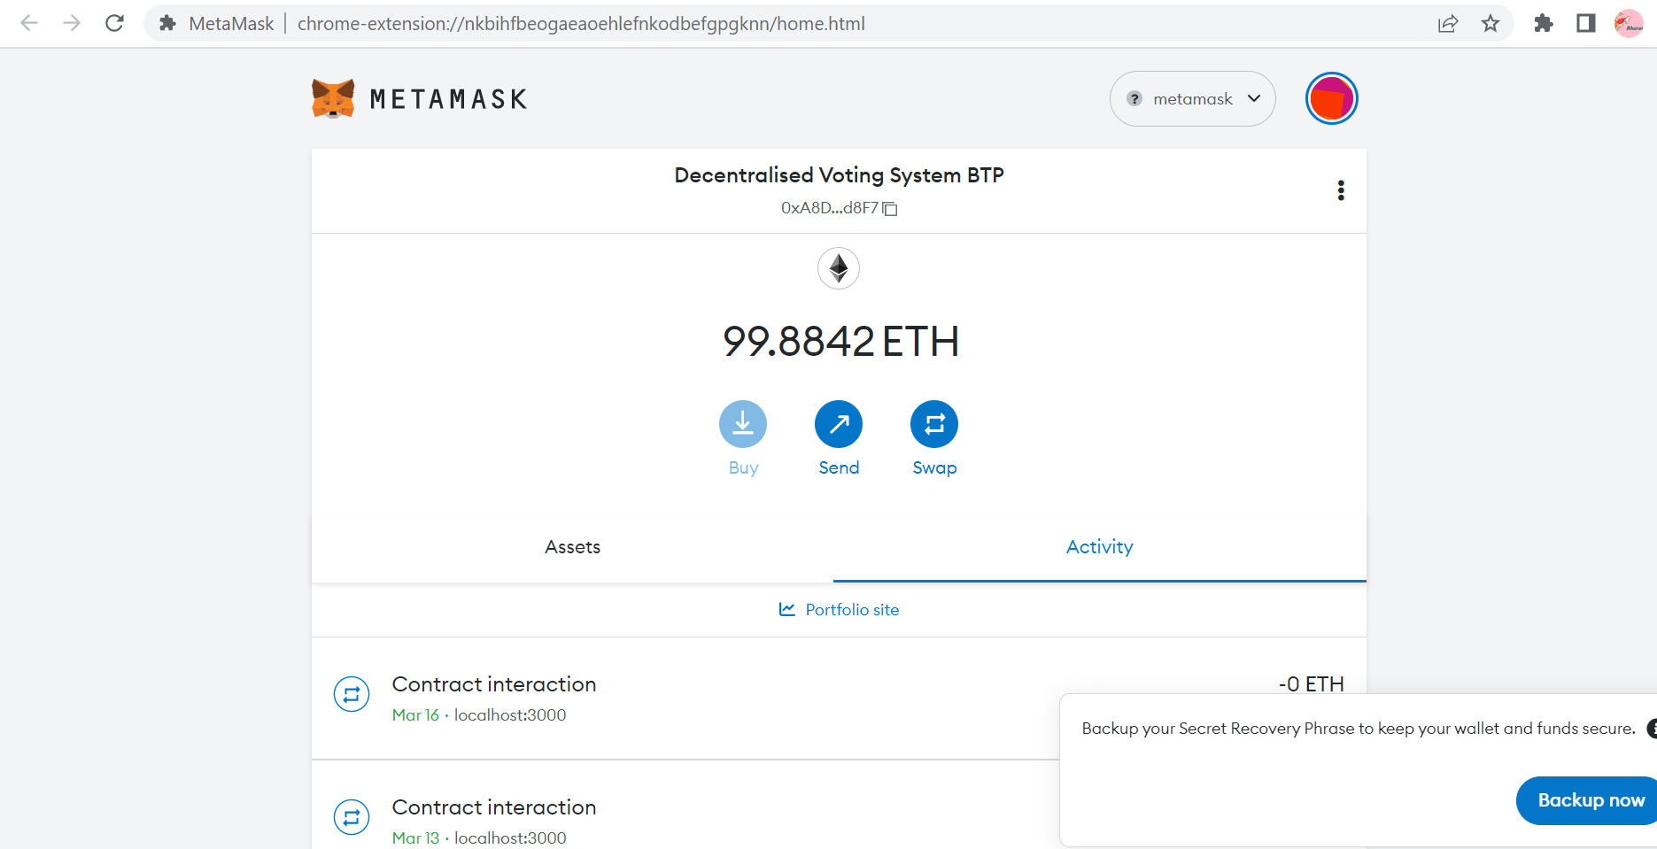The image size is (1657, 849).
Task: Click the Buy icon
Action: 742,424
